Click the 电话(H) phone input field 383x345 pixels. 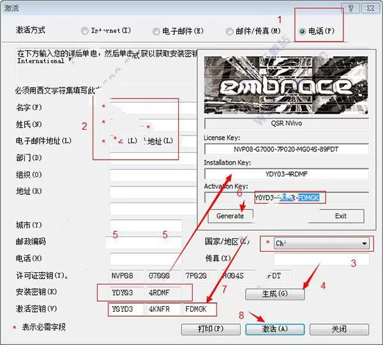146,259
